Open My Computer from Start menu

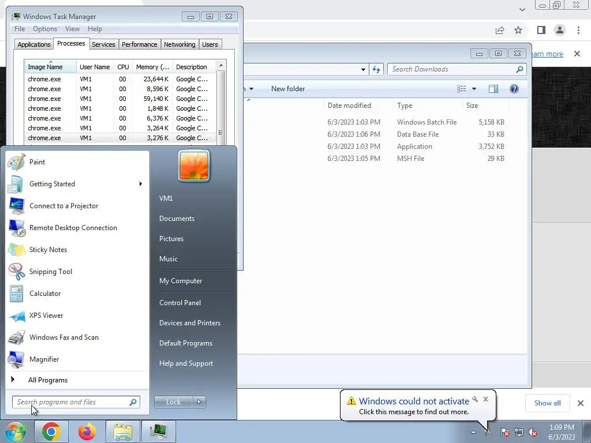tap(181, 281)
